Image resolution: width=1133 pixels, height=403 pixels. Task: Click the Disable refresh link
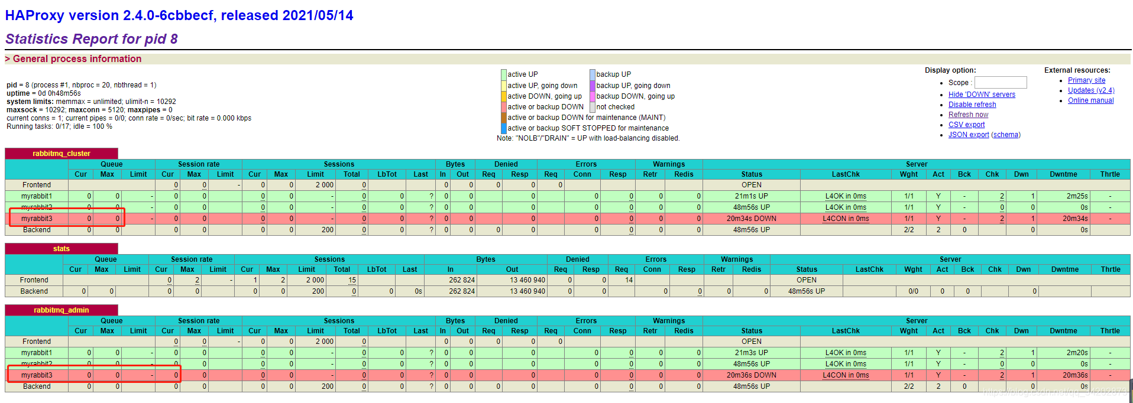(x=972, y=105)
